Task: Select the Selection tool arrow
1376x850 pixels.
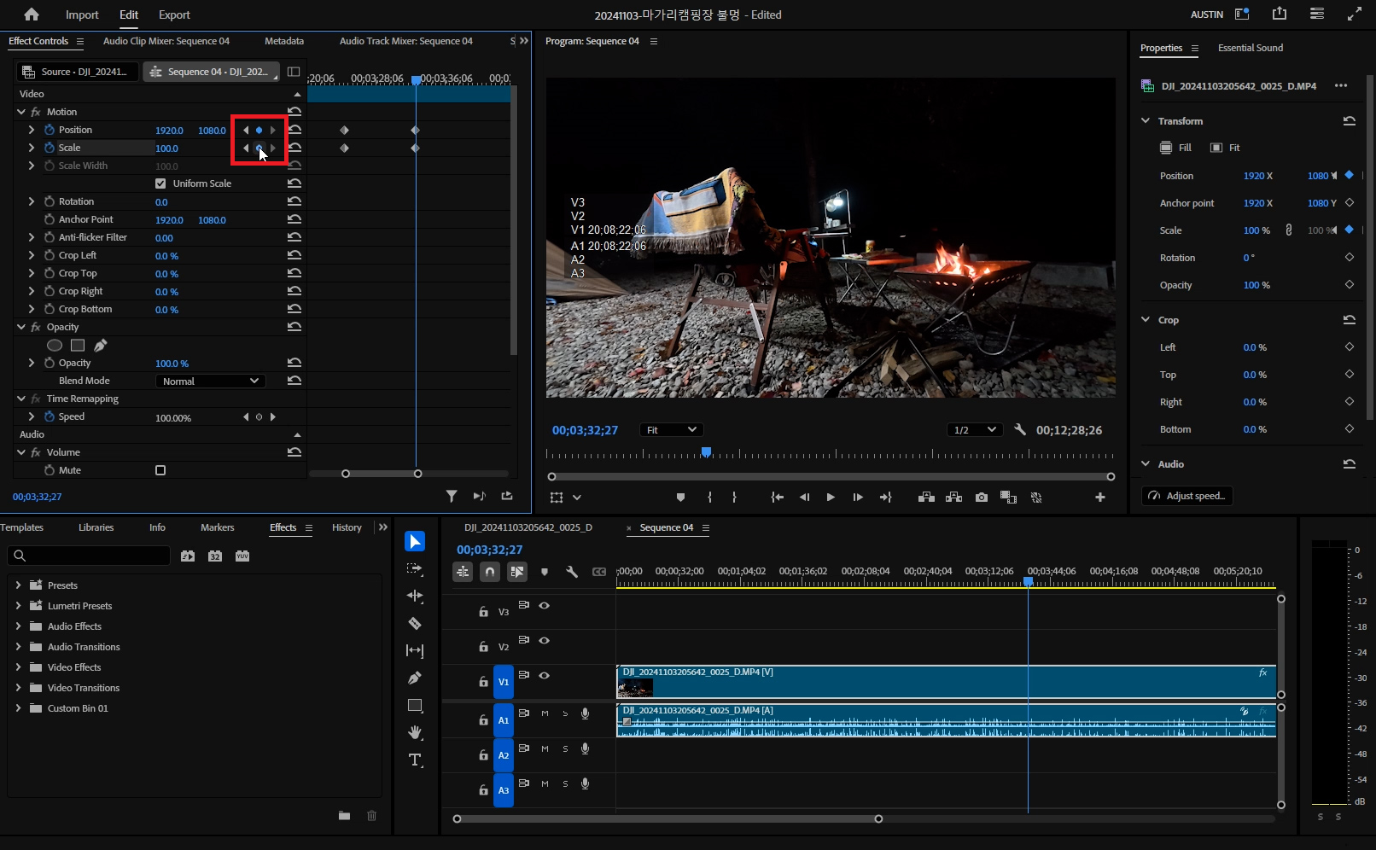Action: coord(415,541)
